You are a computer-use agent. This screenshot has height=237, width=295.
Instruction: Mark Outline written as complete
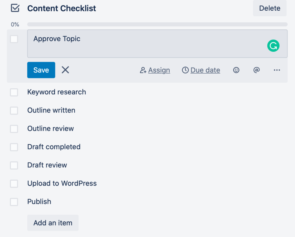pos(14,110)
